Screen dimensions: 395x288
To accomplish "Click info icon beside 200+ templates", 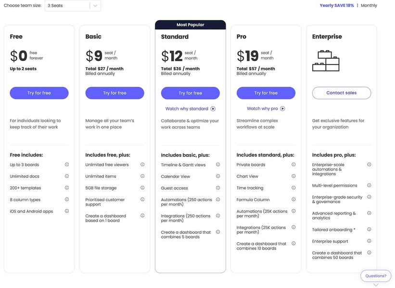I will (x=67, y=188).
